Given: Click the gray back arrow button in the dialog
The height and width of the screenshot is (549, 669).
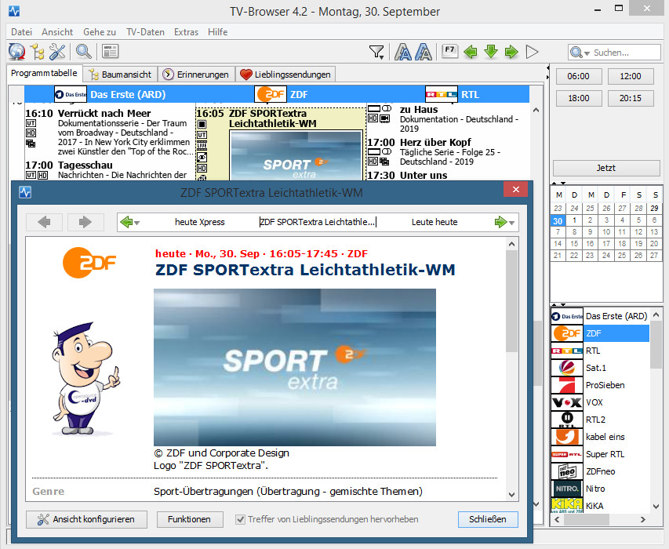Looking at the screenshot, I should tap(44, 222).
